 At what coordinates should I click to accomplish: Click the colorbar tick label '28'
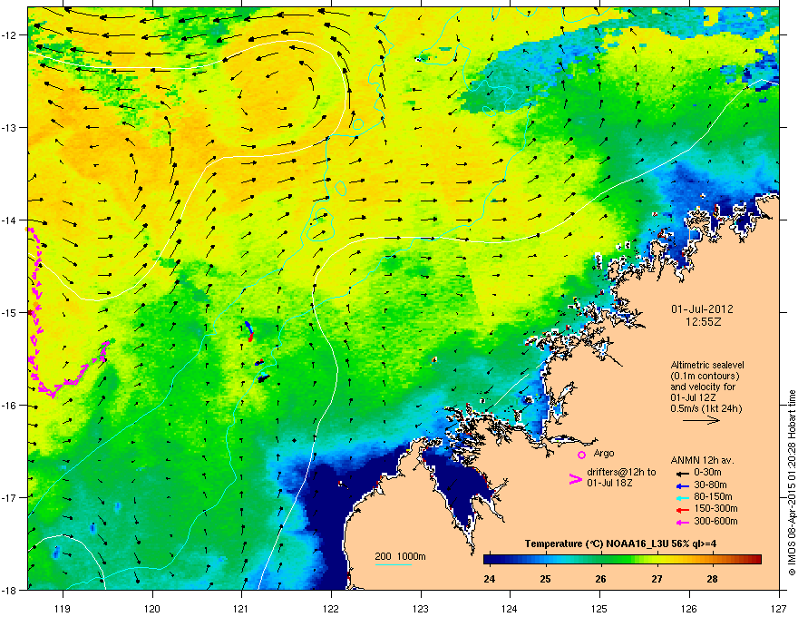tap(712, 579)
